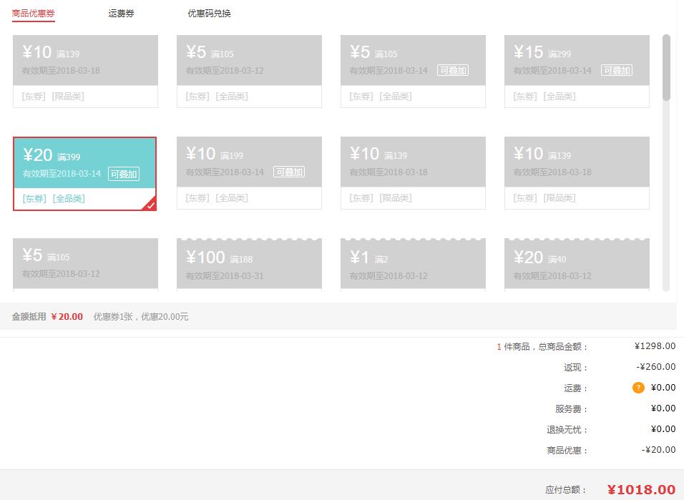Select the ¥100 满188 coupon
The height and width of the screenshot is (500, 684).
[x=249, y=265]
